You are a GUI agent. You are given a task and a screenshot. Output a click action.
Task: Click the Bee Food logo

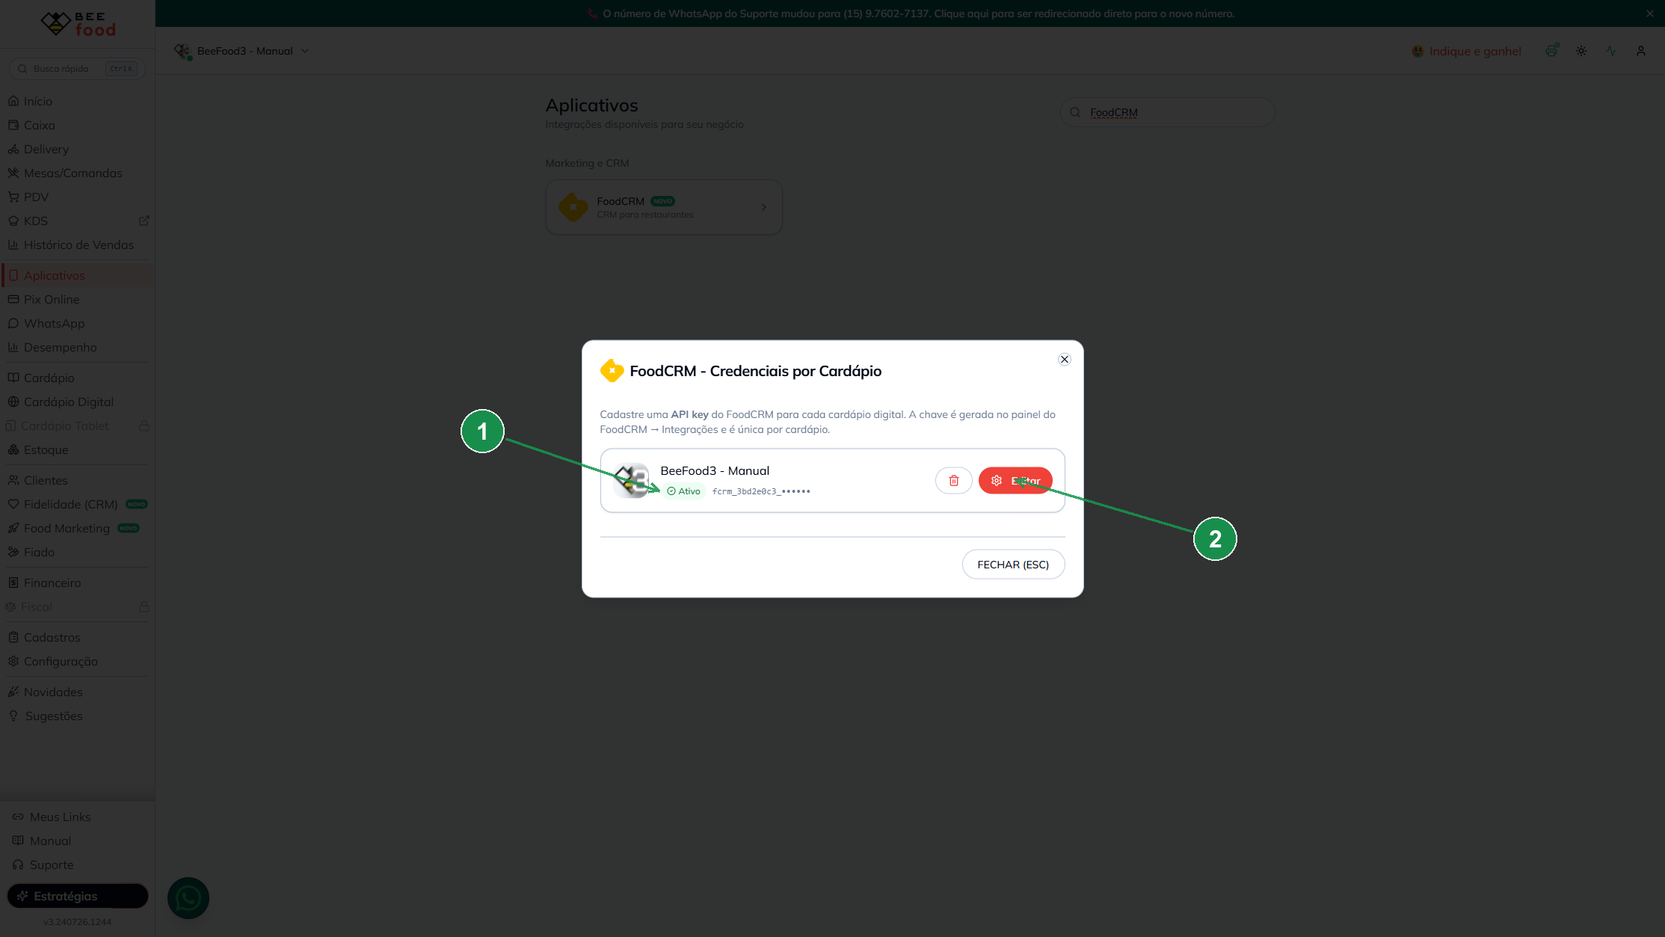click(78, 24)
